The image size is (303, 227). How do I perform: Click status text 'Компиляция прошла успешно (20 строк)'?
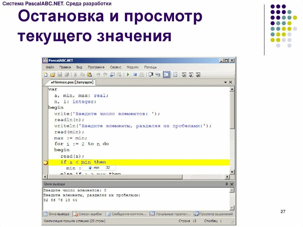click(74, 221)
